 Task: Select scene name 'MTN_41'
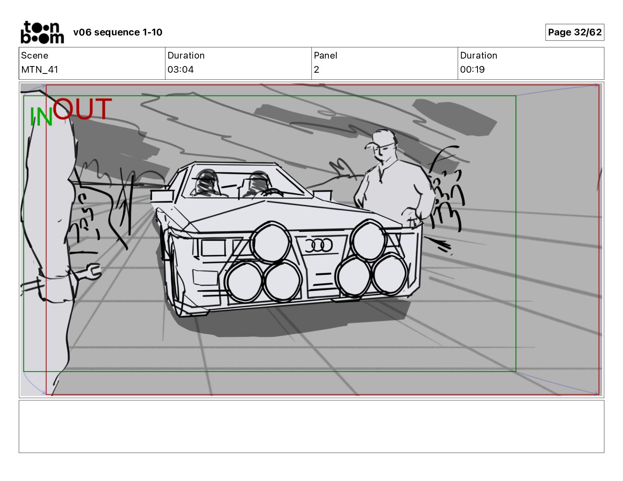(40, 70)
